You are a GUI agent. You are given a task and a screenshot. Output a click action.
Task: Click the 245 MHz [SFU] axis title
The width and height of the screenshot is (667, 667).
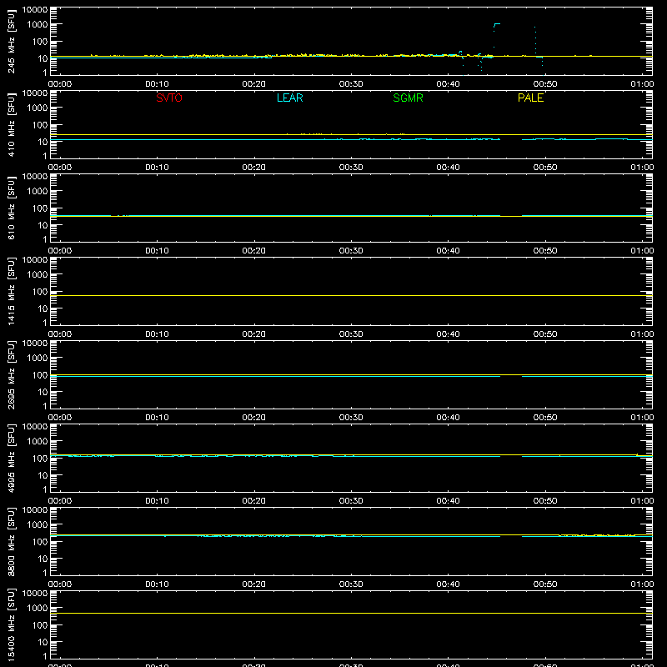point(12,41)
